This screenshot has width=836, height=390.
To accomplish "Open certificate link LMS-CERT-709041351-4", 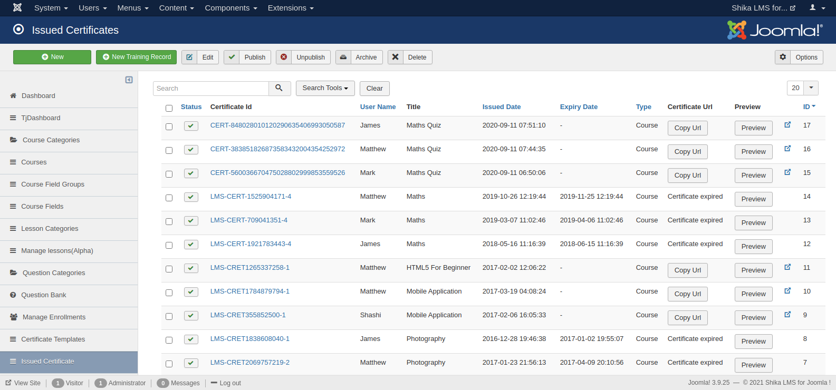I will point(248,220).
